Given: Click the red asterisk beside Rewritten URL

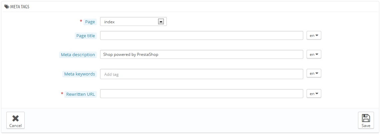Looking at the screenshot, I should (x=62, y=93).
